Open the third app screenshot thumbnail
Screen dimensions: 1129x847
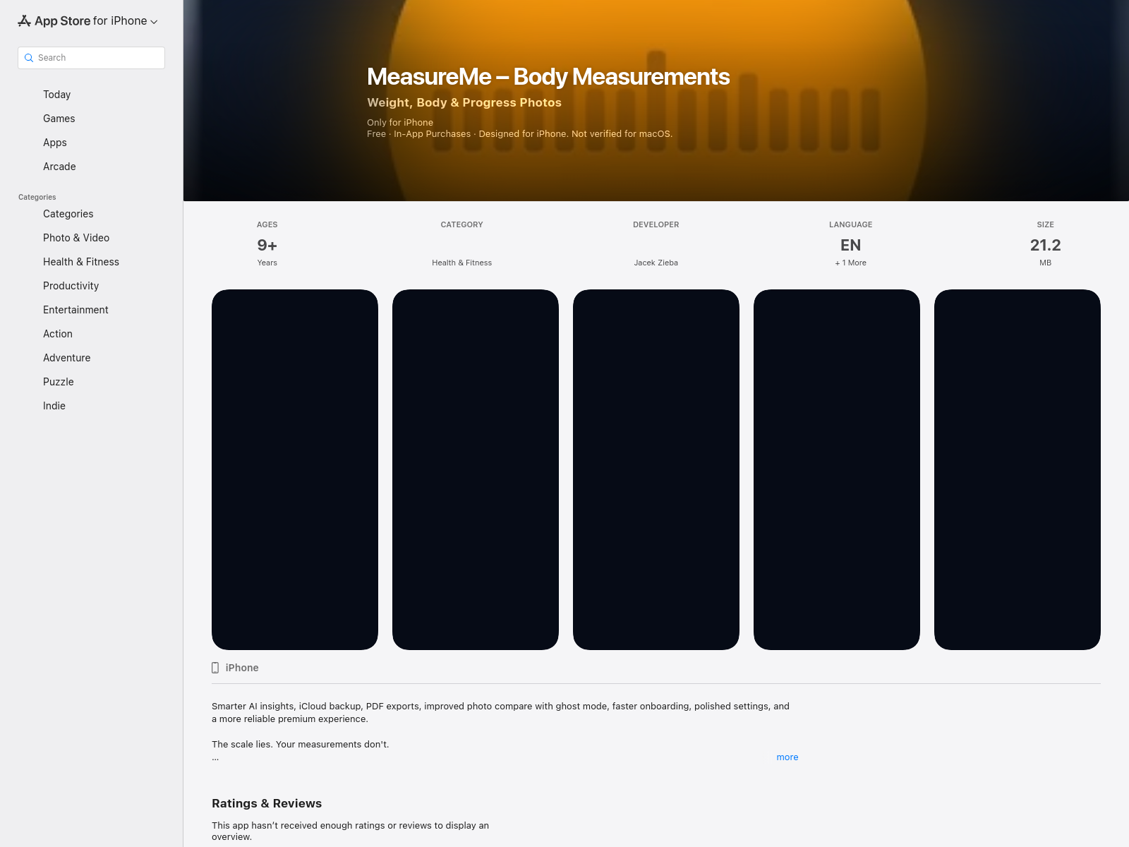click(656, 469)
